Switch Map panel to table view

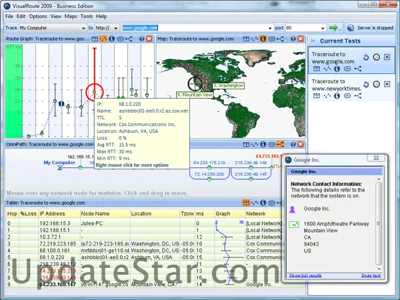click(x=246, y=39)
